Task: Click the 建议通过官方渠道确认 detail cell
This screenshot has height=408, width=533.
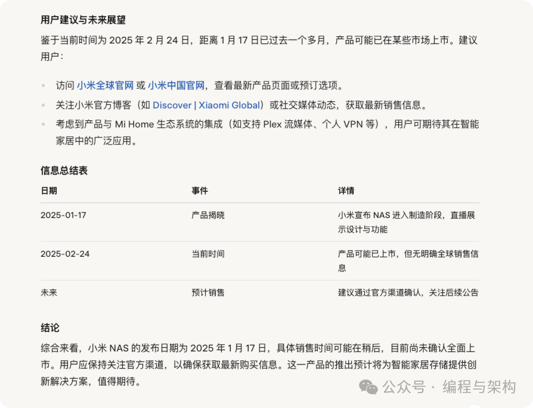Action: coord(408,292)
